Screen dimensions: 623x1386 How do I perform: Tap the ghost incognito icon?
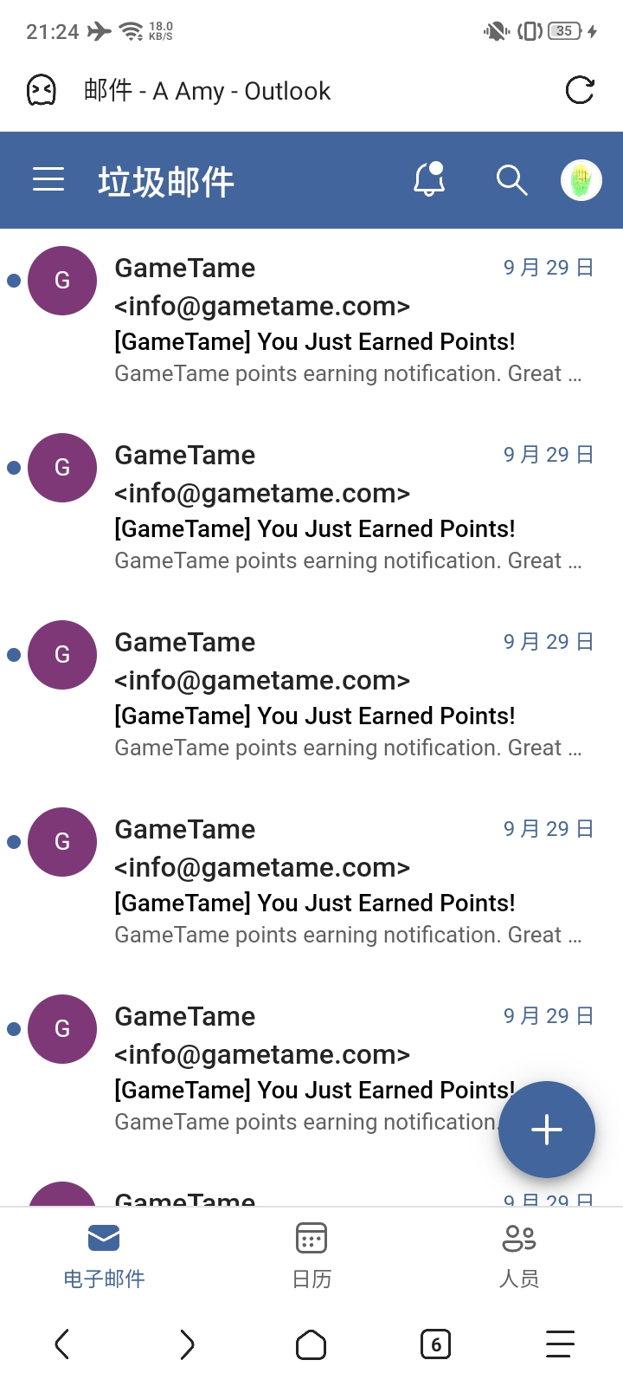42,90
